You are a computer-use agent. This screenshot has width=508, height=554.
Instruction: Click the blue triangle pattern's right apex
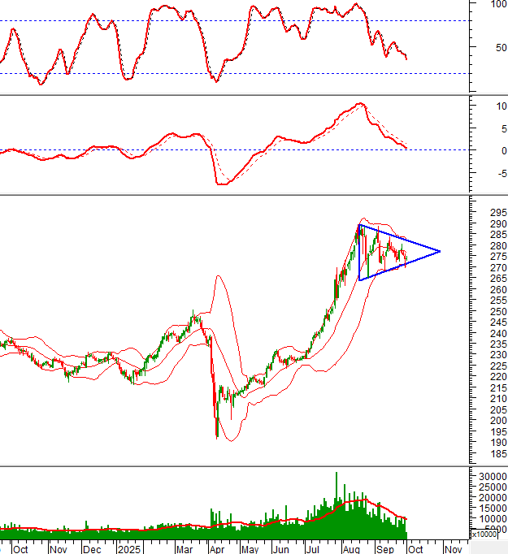click(x=440, y=251)
